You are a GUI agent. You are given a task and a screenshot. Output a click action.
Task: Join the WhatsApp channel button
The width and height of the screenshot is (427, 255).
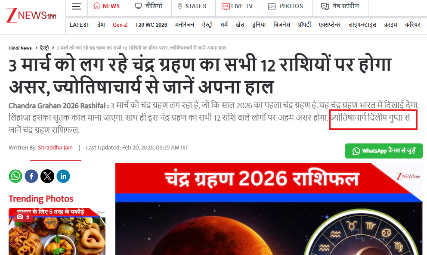click(384, 151)
